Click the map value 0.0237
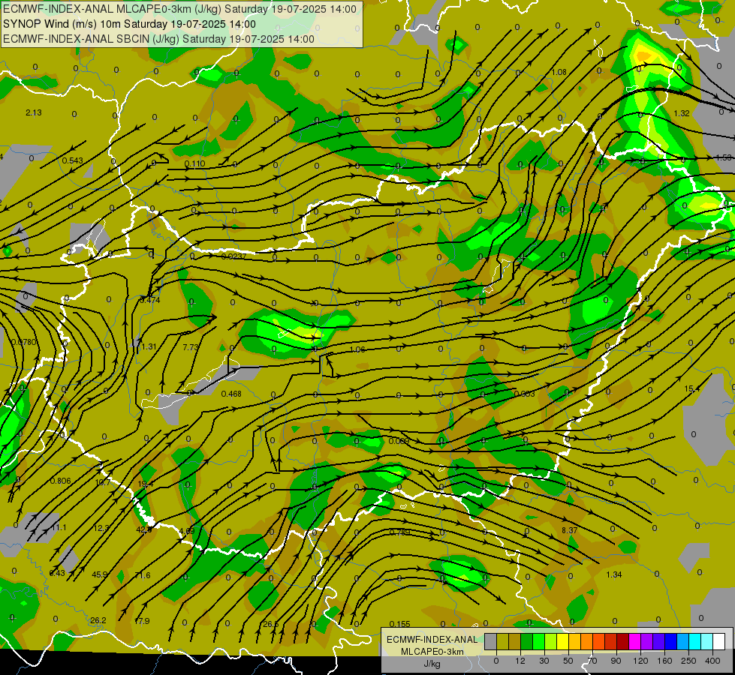The height and width of the screenshot is (675, 735). (x=233, y=256)
